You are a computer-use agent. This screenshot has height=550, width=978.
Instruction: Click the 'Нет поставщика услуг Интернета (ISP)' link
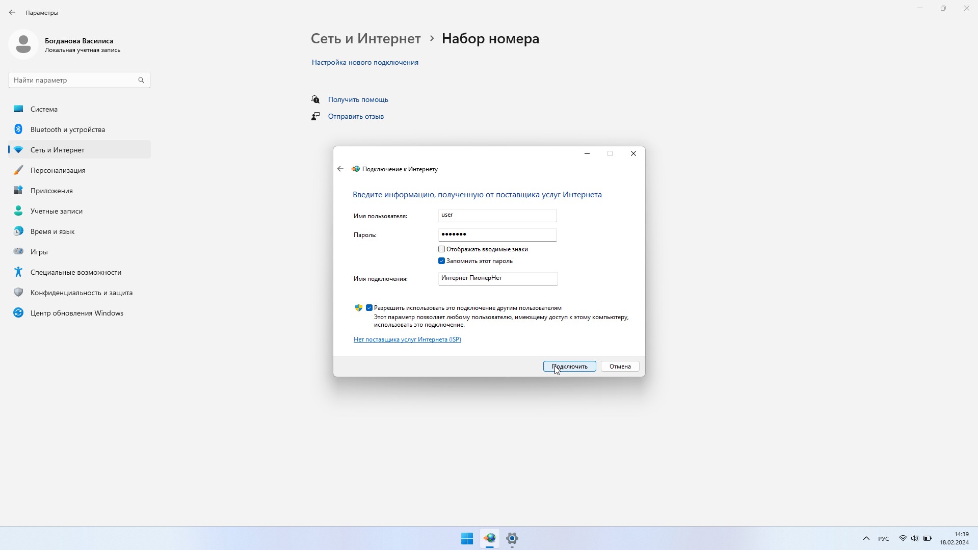(407, 339)
